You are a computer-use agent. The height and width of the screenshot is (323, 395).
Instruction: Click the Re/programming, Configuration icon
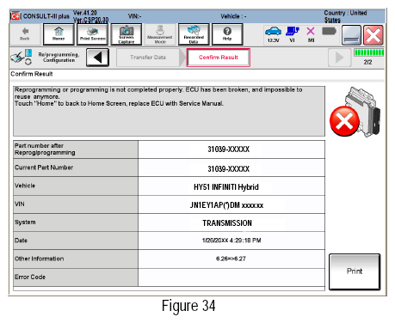(x=21, y=57)
